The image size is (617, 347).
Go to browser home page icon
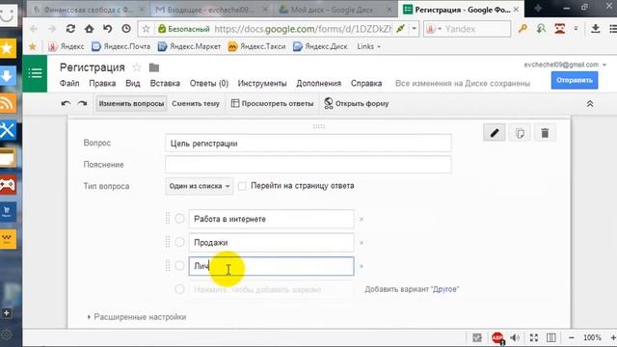(90, 29)
